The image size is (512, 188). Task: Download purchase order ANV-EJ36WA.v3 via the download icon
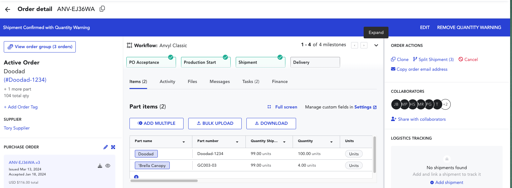pyautogui.click(x=100, y=166)
